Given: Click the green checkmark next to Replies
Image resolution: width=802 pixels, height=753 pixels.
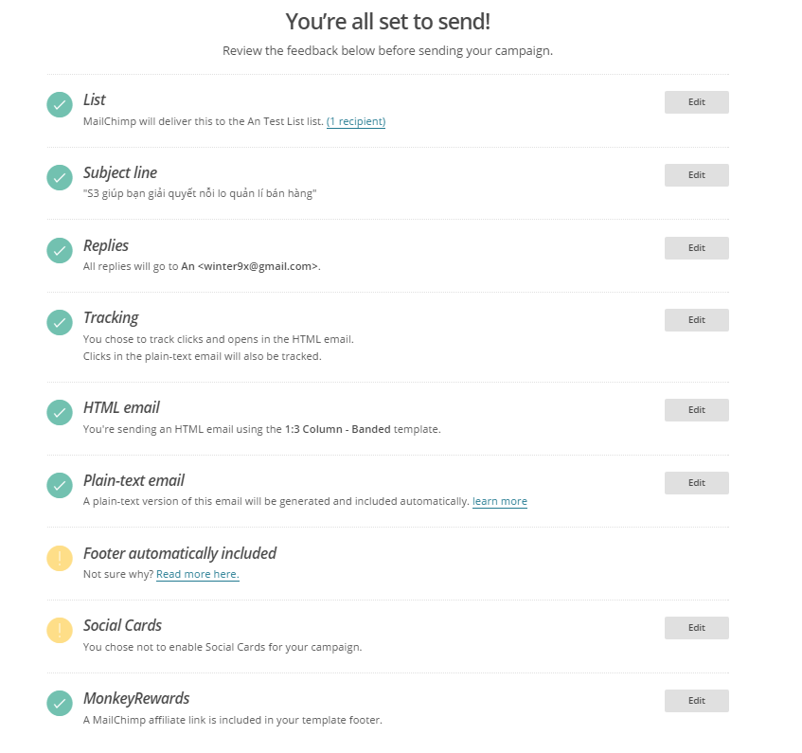Looking at the screenshot, I should 60,251.
